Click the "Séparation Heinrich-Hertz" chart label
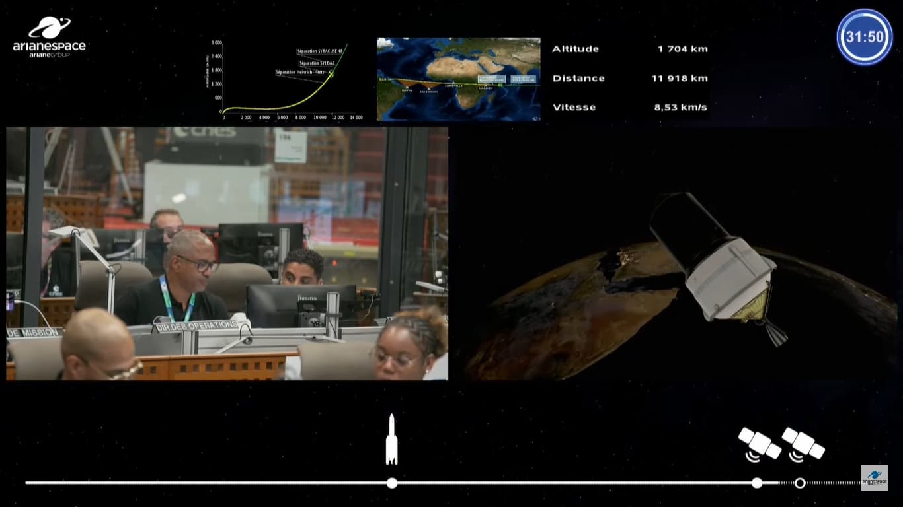The height and width of the screenshot is (507, 903). coord(301,72)
